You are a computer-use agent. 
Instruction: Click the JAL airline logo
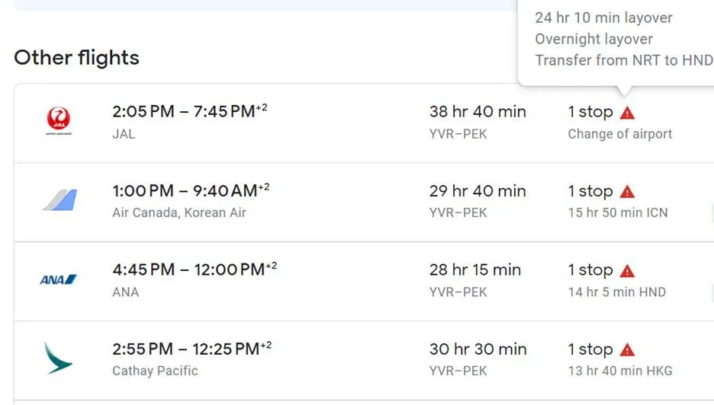[59, 121]
